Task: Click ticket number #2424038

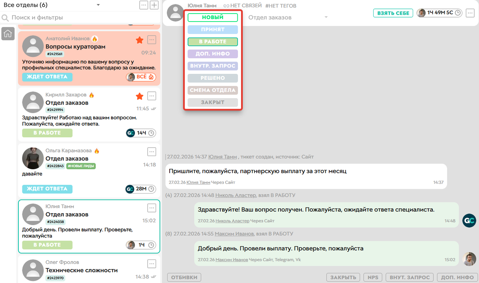Action: tap(55, 222)
